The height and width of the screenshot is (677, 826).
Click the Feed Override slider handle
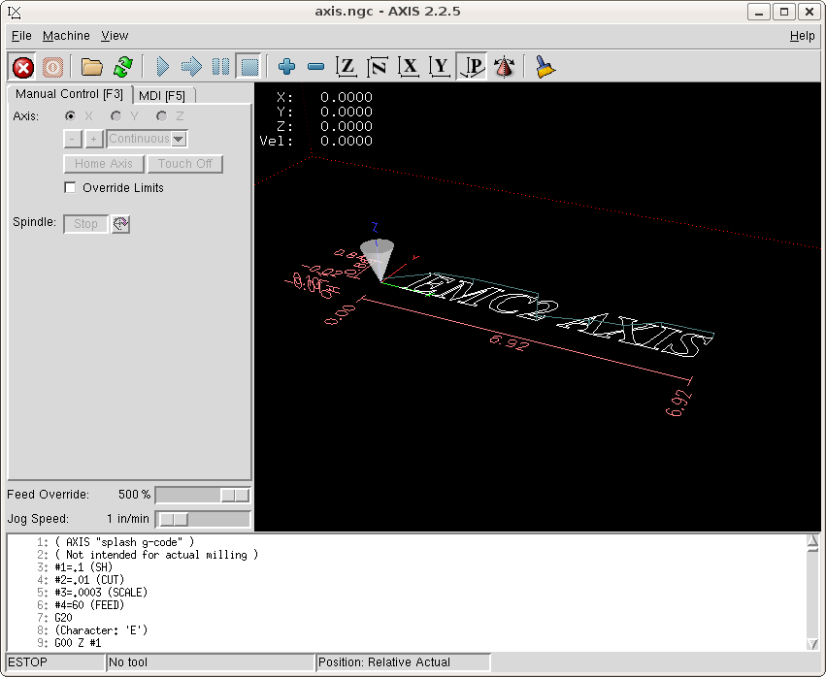tap(235, 495)
